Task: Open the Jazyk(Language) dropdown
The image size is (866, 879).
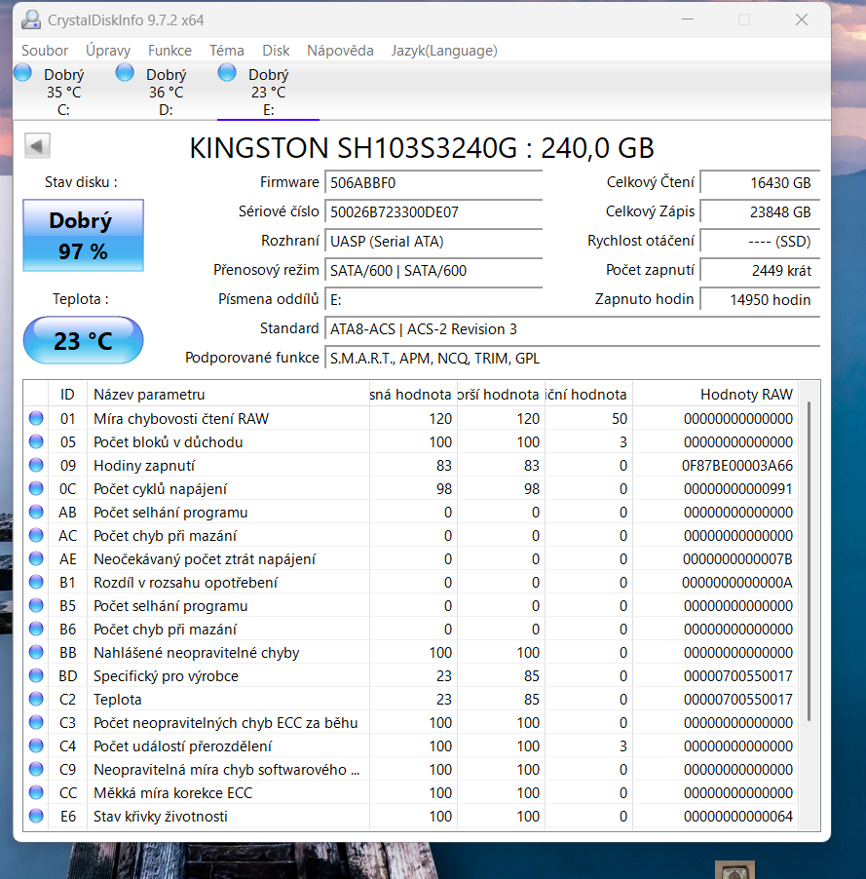Action: point(444,50)
